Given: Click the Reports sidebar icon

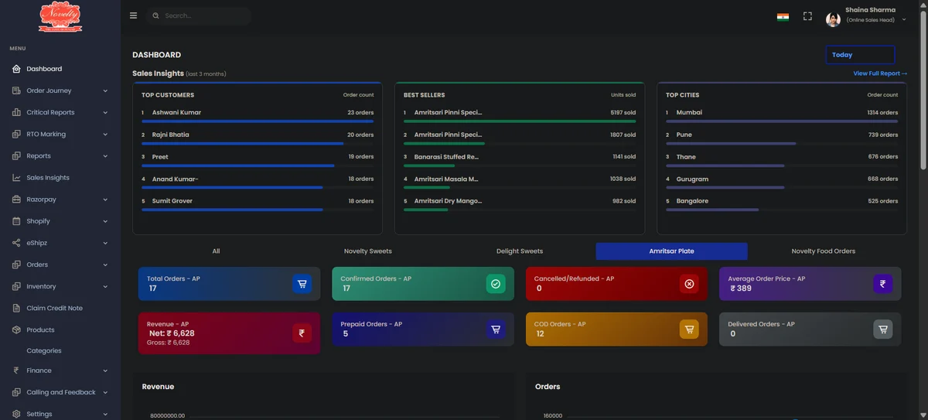Looking at the screenshot, I should [17, 155].
